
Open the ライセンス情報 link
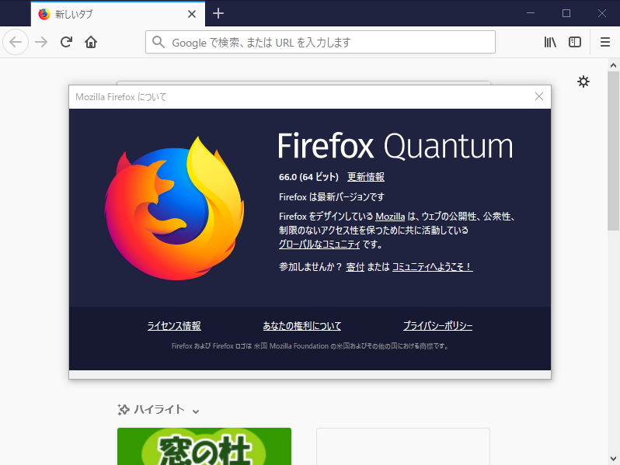tap(174, 325)
